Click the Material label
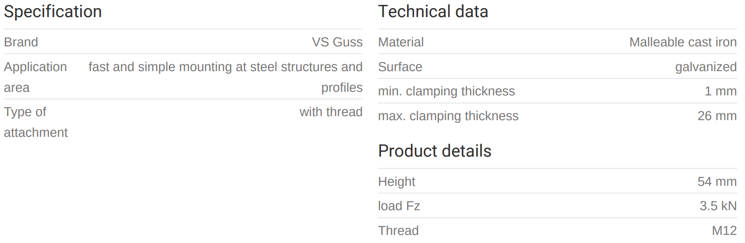Image resolution: width=745 pixels, height=243 pixels. (401, 42)
